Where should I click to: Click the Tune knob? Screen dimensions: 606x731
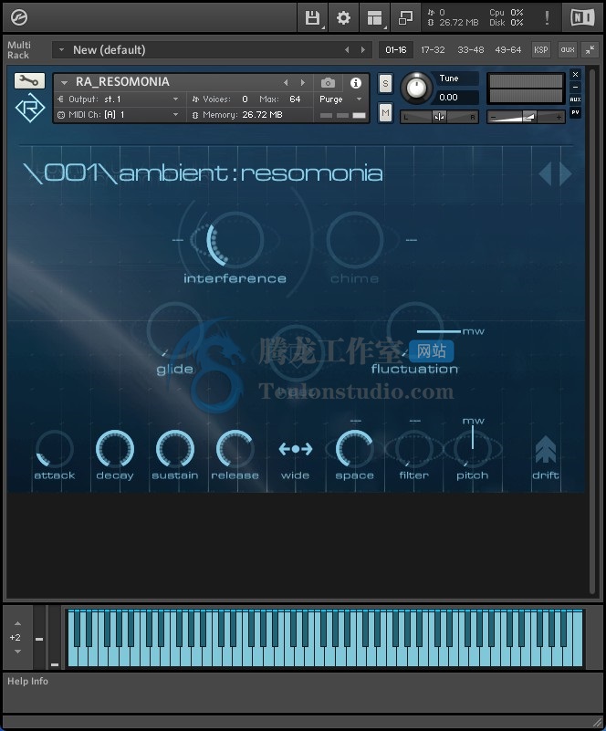(x=416, y=88)
